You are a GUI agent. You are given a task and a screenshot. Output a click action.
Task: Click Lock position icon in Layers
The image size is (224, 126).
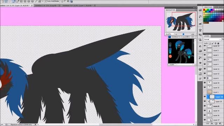pyautogui.click(x=216, y=43)
